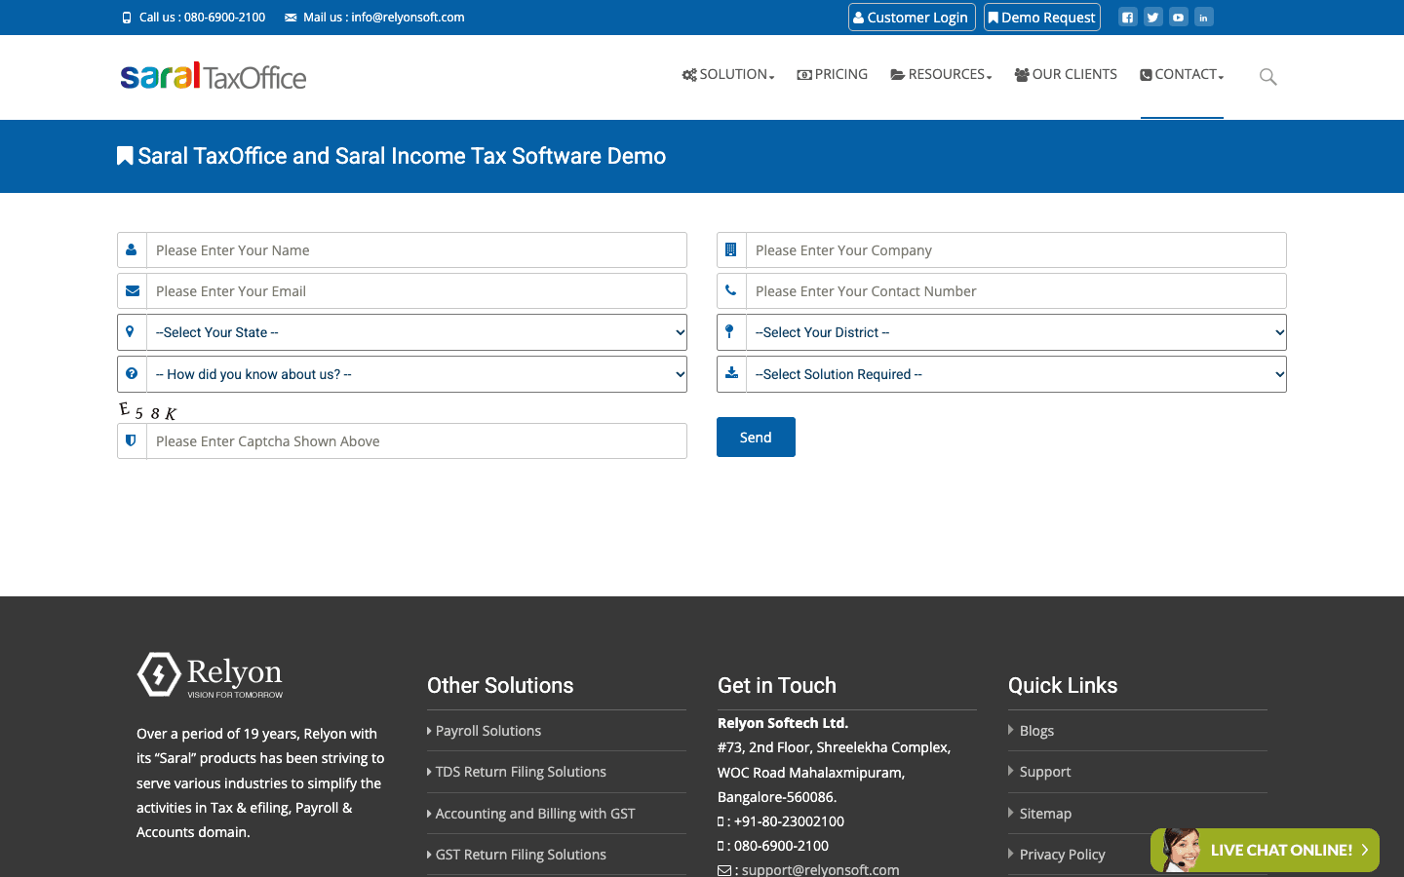Image resolution: width=1404 pixels, height=877 pixels.
Task: Go to OUR CLIENTS menu item
Action: click(1066, 75)
